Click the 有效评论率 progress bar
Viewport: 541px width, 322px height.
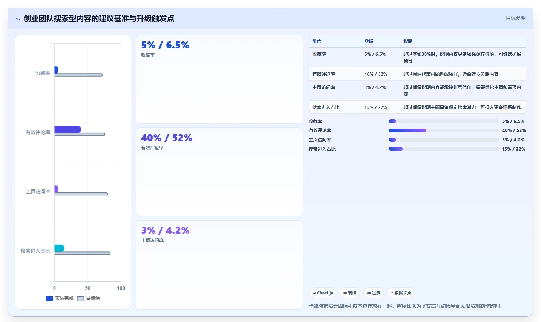coord(444,130)
